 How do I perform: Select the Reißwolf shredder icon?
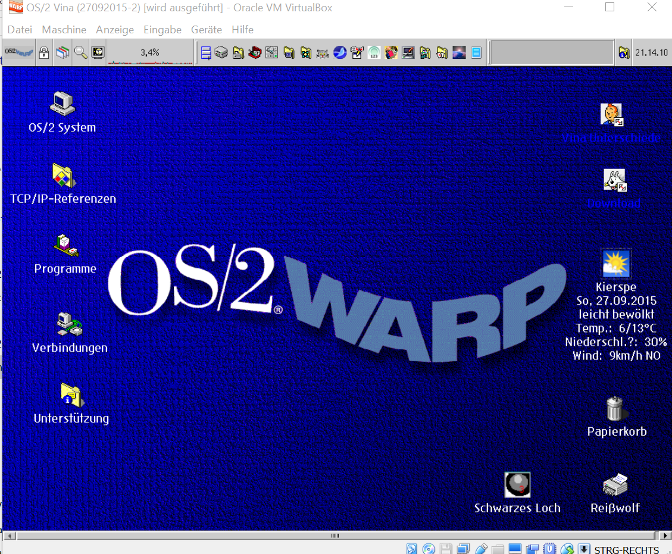click(615, 485)
